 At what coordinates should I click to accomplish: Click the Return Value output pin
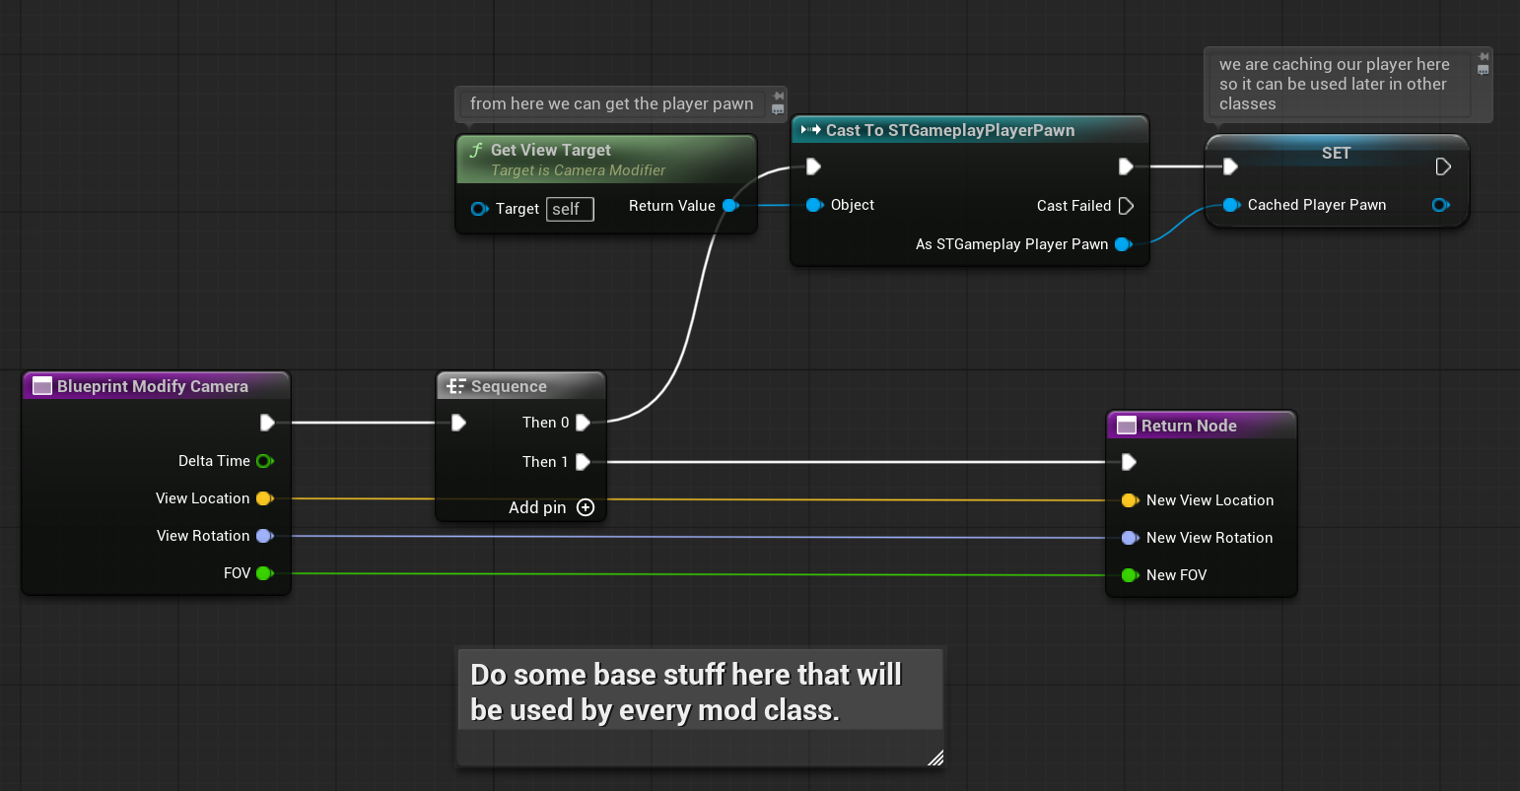coord(730,206)
